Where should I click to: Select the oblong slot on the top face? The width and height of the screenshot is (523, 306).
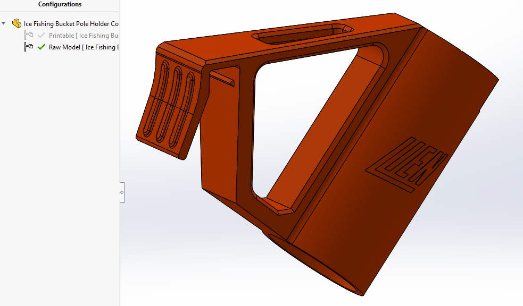point(302,34)
